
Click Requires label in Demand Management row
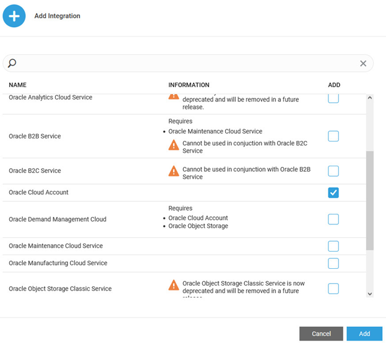(x=180, y=208)
